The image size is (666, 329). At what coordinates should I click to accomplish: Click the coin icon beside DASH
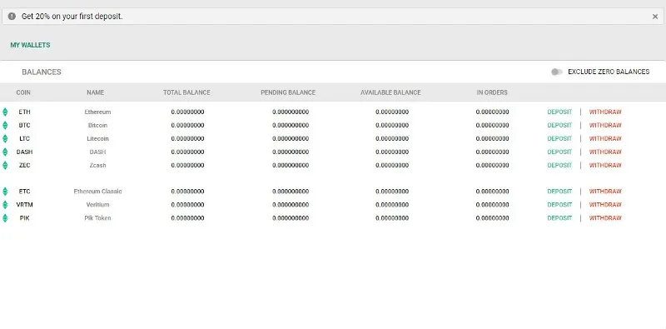(5, 152)
